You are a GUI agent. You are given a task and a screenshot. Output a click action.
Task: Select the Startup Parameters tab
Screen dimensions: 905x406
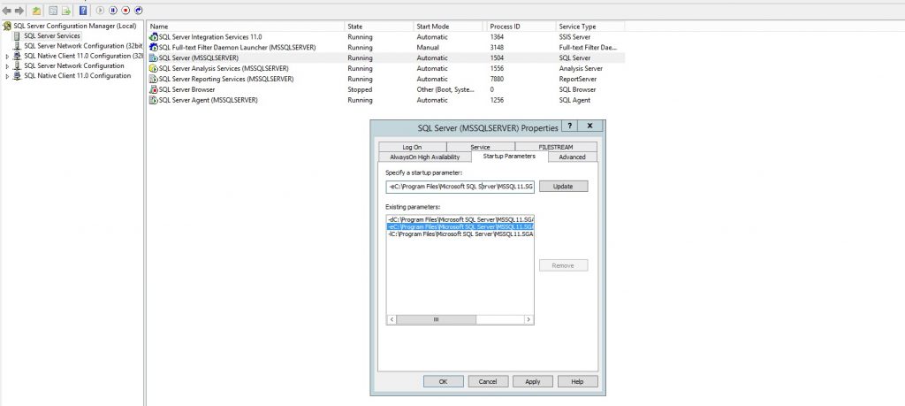[x=509, y=156]
